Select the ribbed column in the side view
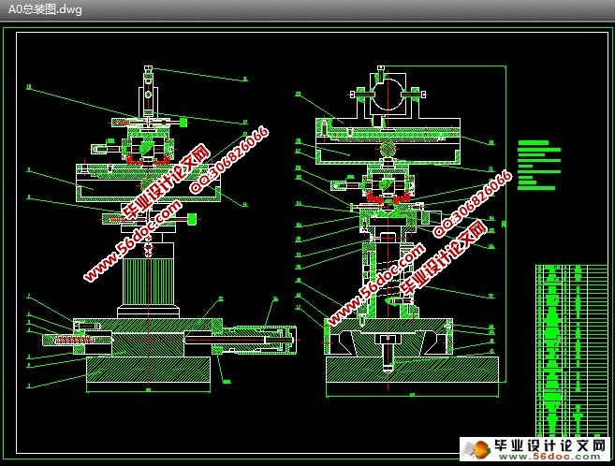 (x=148, y=282)
